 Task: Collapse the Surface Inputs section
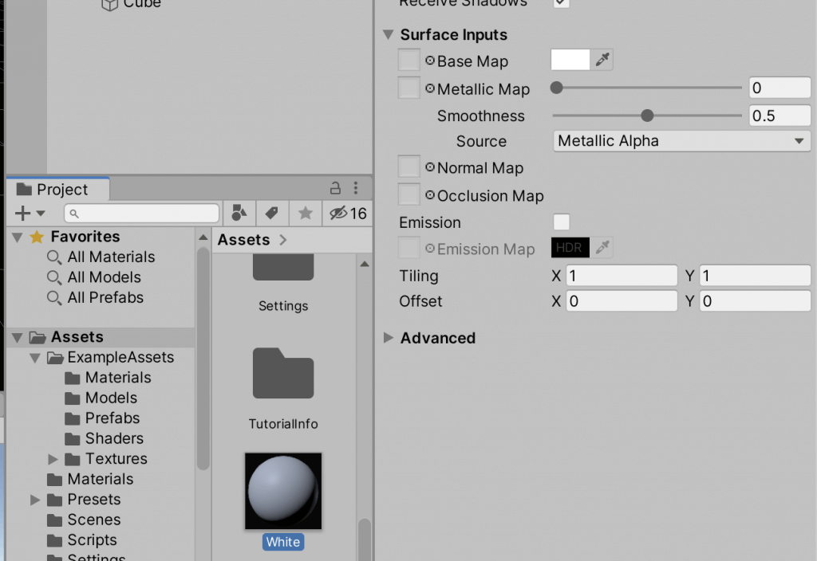389,35
